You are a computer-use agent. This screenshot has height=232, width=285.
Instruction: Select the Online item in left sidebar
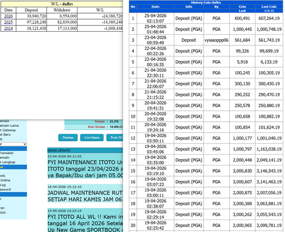point(5,180)
